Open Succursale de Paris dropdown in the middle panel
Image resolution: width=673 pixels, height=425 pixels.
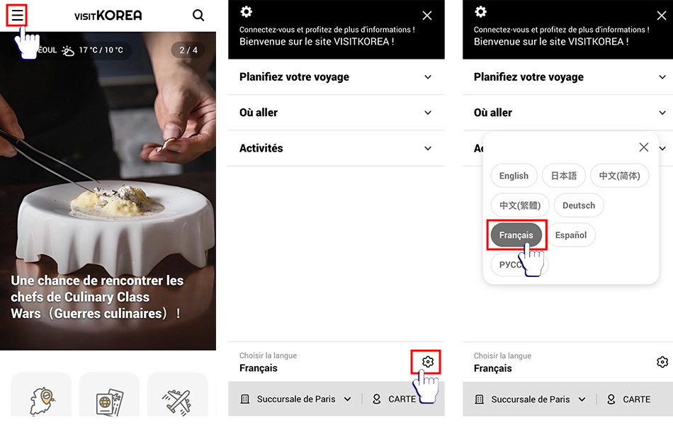click(295, 399)
